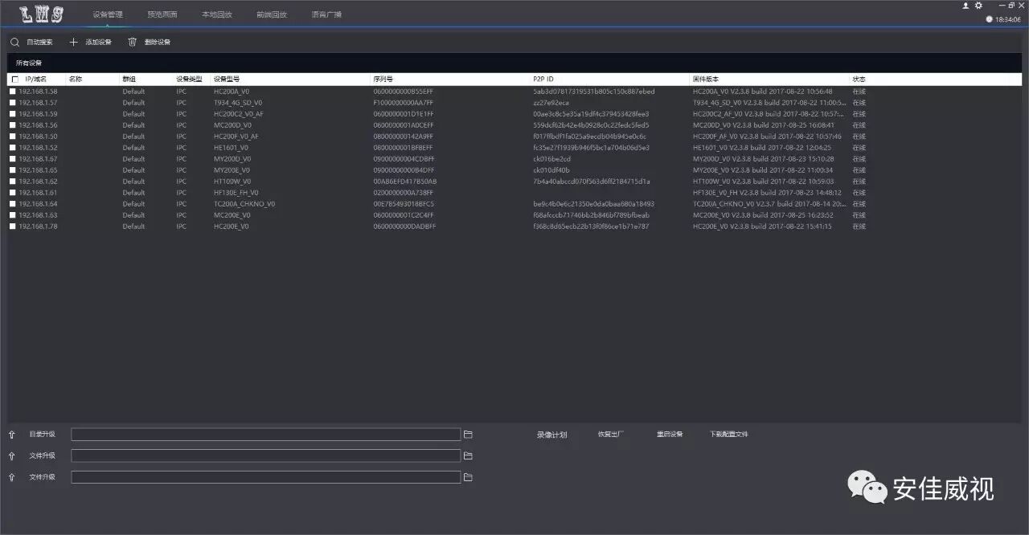Open the settings gear icon
This screenshot has width=1029, height=535.
978,6
